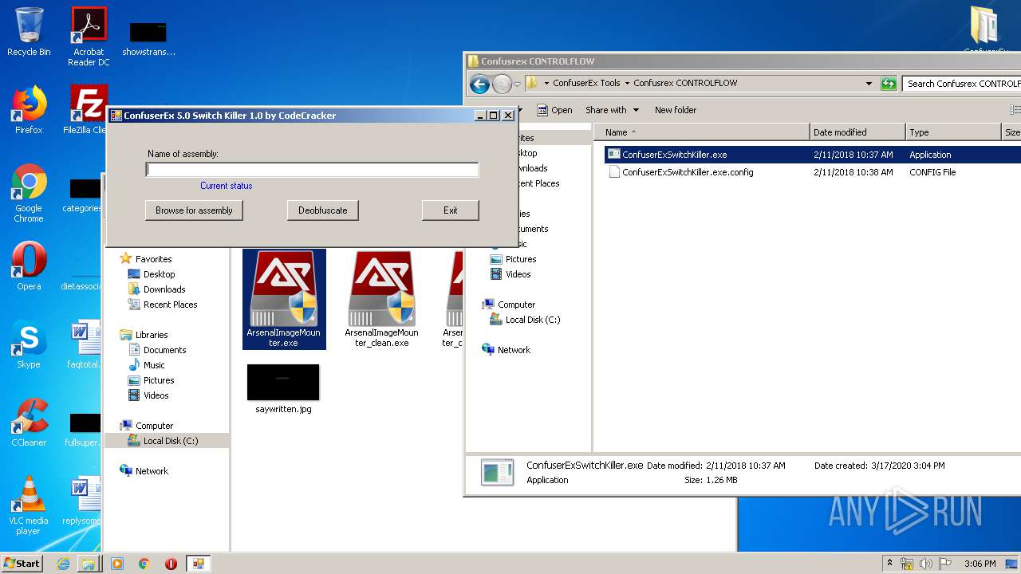Open Internet Explorer from the taskbar
The image size is (1021, 574).
[63, 564]
